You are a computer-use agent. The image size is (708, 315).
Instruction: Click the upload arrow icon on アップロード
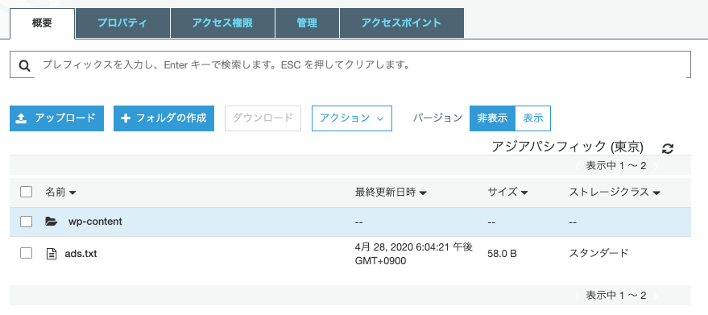point(22,118)
